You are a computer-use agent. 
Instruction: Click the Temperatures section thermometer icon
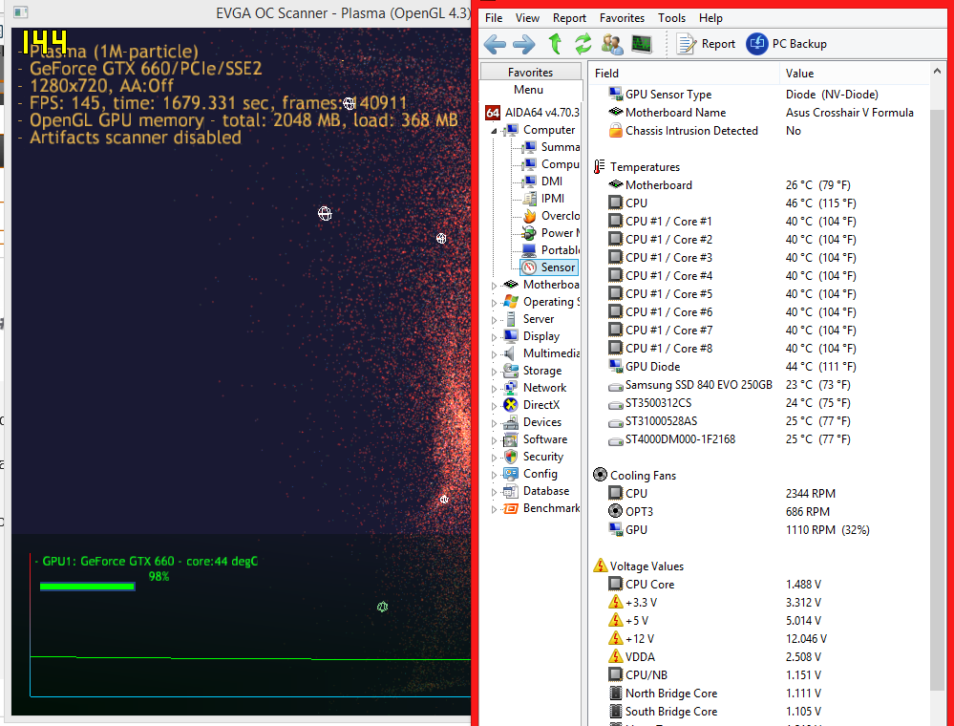[600, 166]
